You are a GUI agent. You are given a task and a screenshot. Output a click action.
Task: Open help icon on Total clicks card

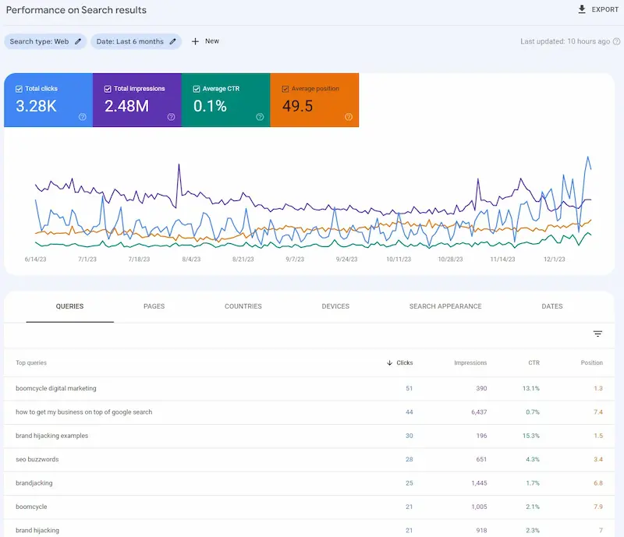click(x=82, y=117)
